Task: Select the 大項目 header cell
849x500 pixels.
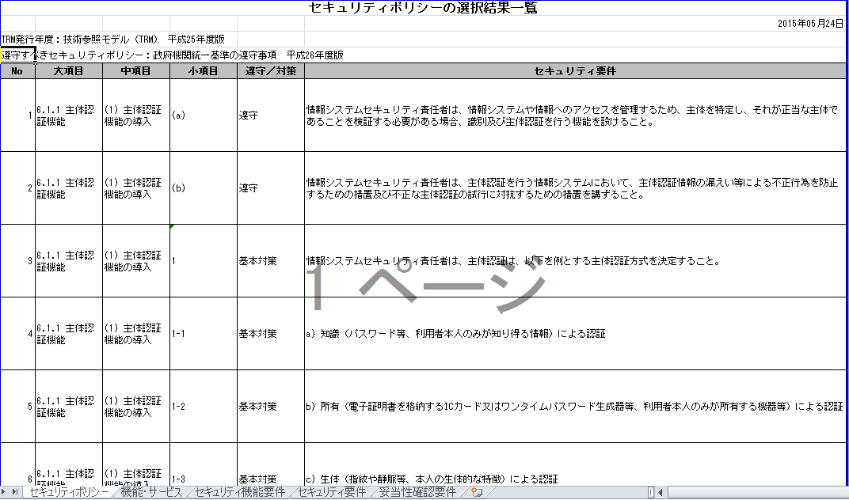Action: click(69, 71)
